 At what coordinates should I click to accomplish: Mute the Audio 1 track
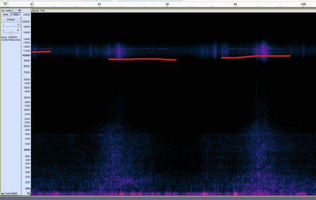(x=6, y=14)
